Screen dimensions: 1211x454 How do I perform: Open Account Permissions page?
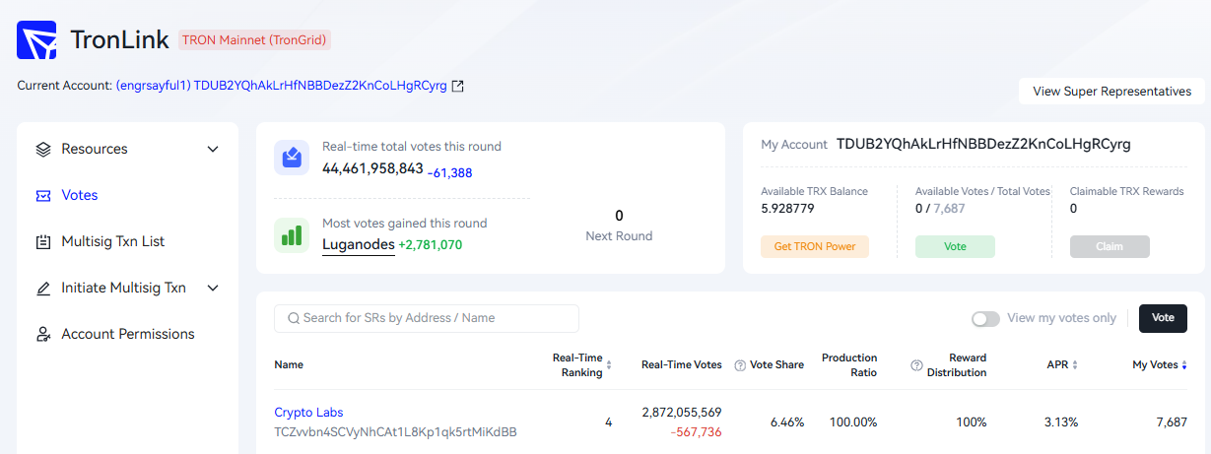click(x=128, y=335)
